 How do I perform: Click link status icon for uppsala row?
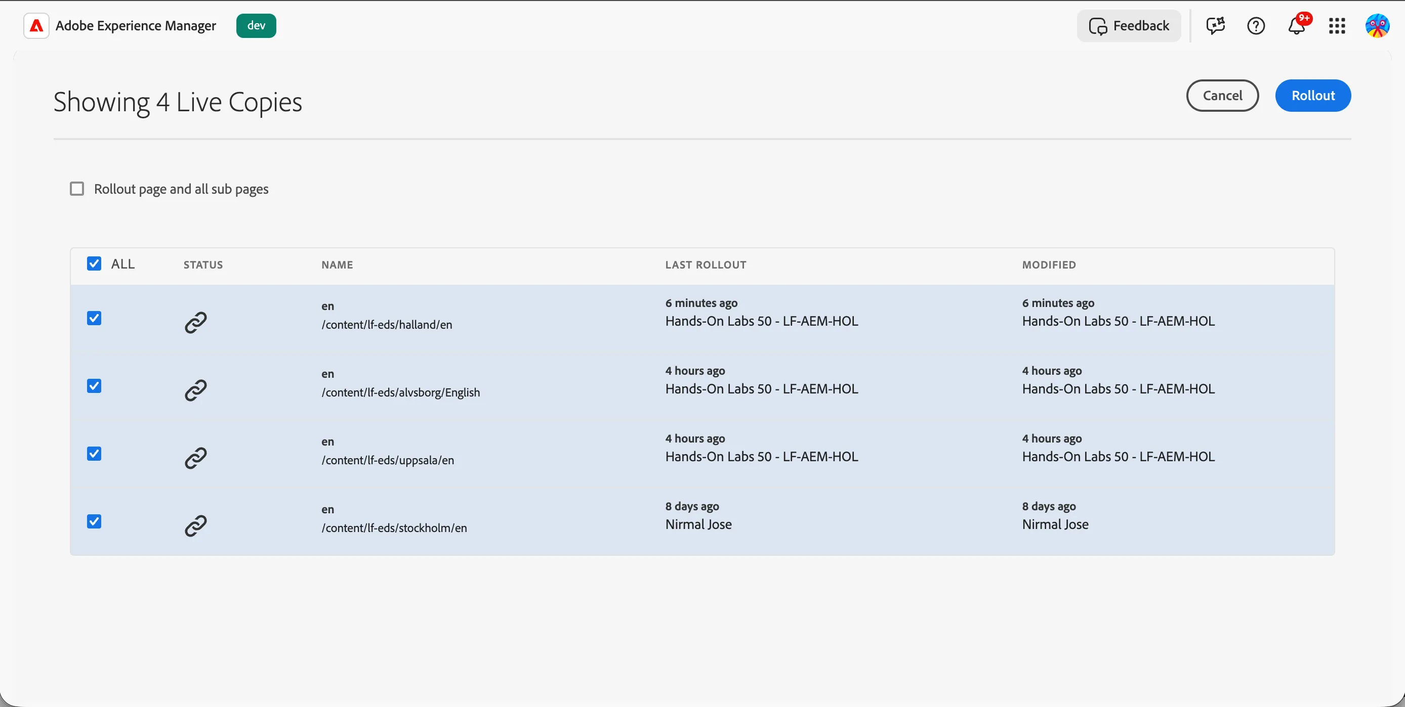point(195,458)
